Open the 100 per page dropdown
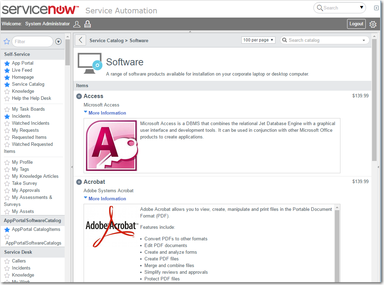This screenshot has height=285, width=384. 258,40
